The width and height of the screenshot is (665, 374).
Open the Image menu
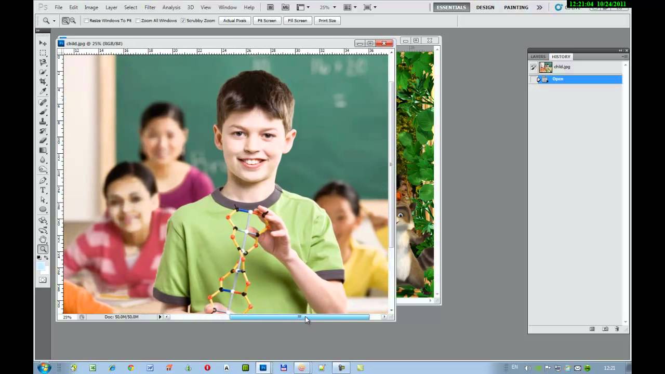[91, 7]
